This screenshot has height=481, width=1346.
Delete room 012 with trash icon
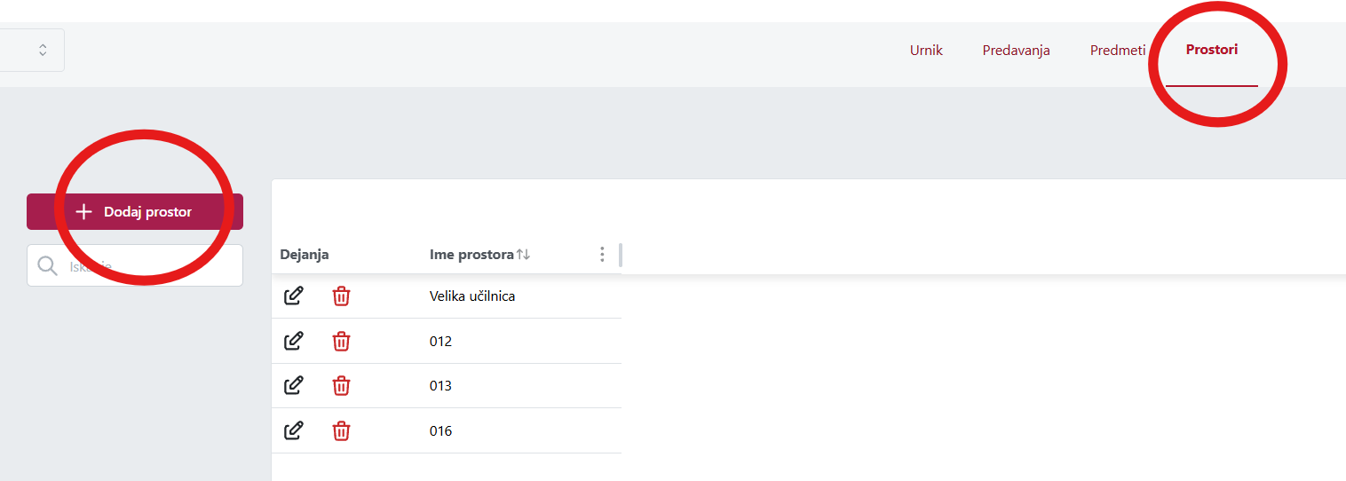(x=341, y=342)
